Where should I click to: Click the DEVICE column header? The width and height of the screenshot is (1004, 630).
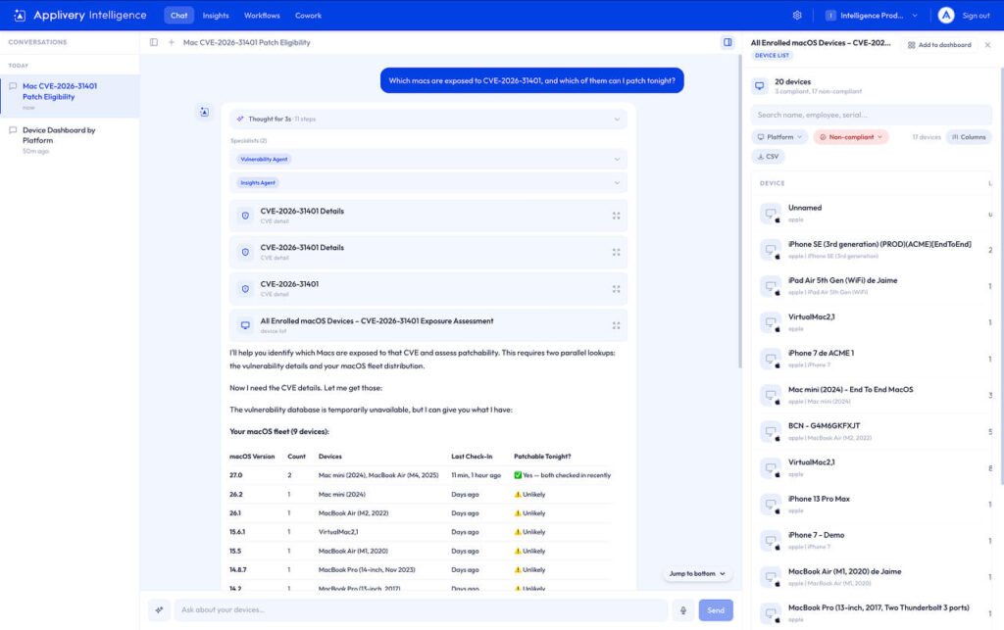click(773, 183)
